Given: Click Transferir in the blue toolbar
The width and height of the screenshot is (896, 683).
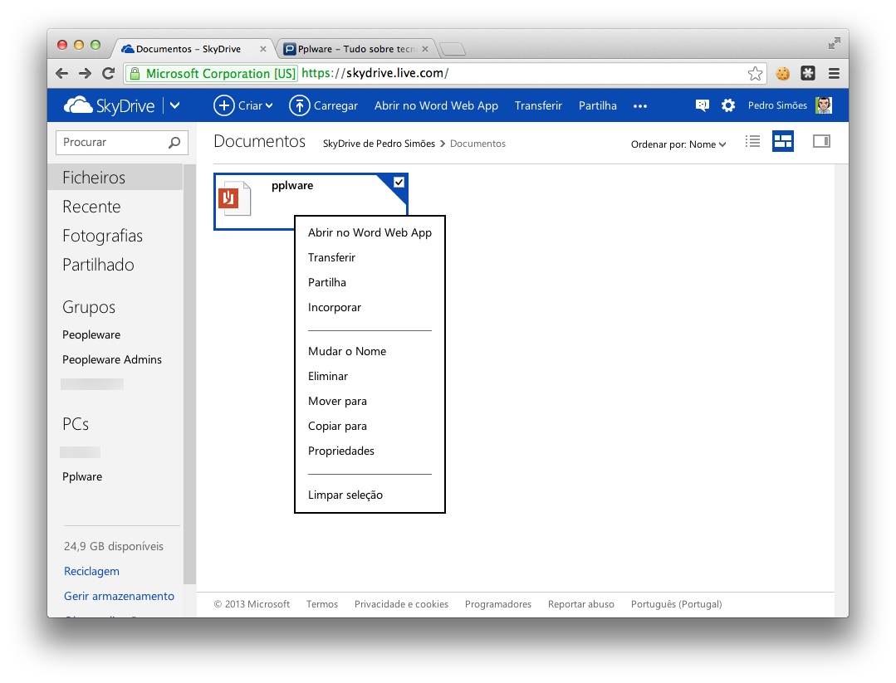Looking at the screenshot, I should 538,105.
